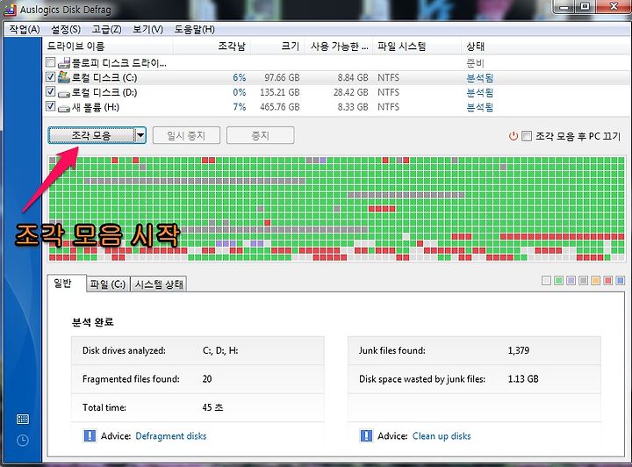Click the exclamation advice icon beside Defragment disks
This screenshot has width=632, height=467.
90,435
